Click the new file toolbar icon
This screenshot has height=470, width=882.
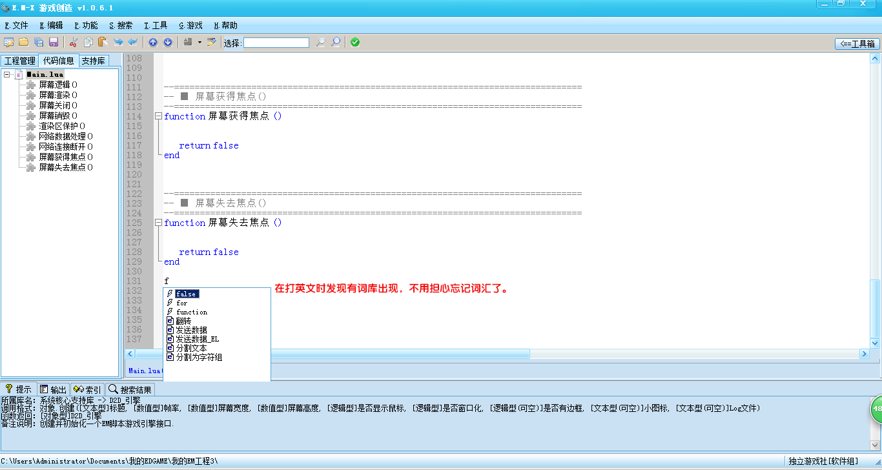(8, 43)
